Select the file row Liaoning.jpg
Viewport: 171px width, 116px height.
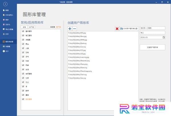coord(103,57)
